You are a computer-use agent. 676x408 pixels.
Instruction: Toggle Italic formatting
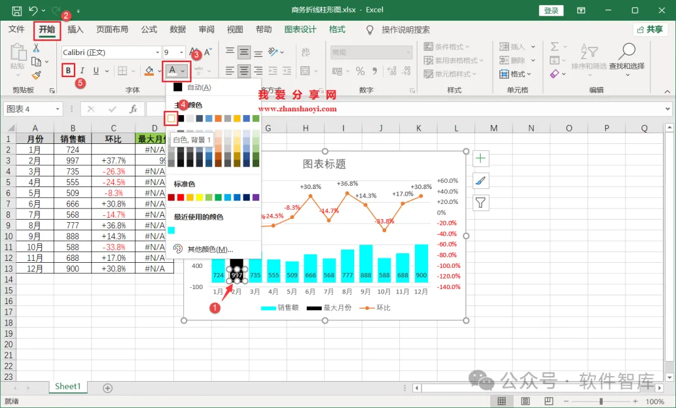tap(82, 70)
